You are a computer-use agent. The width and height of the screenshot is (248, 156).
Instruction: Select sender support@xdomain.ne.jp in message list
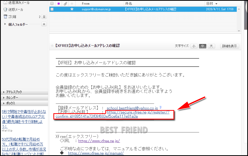pyautogui.click(x=96, y=9)
